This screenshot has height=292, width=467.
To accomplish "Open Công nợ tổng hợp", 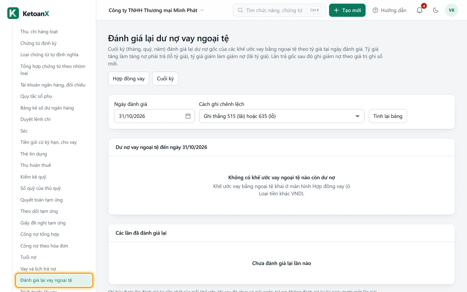I will [40, 234].
